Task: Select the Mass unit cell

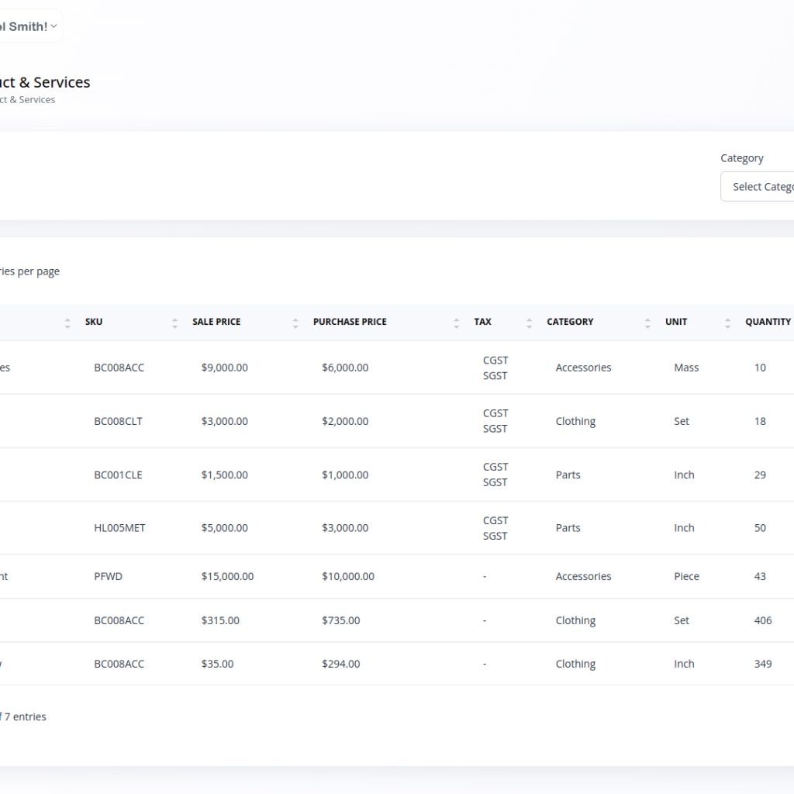Action: tap(686, 368)
